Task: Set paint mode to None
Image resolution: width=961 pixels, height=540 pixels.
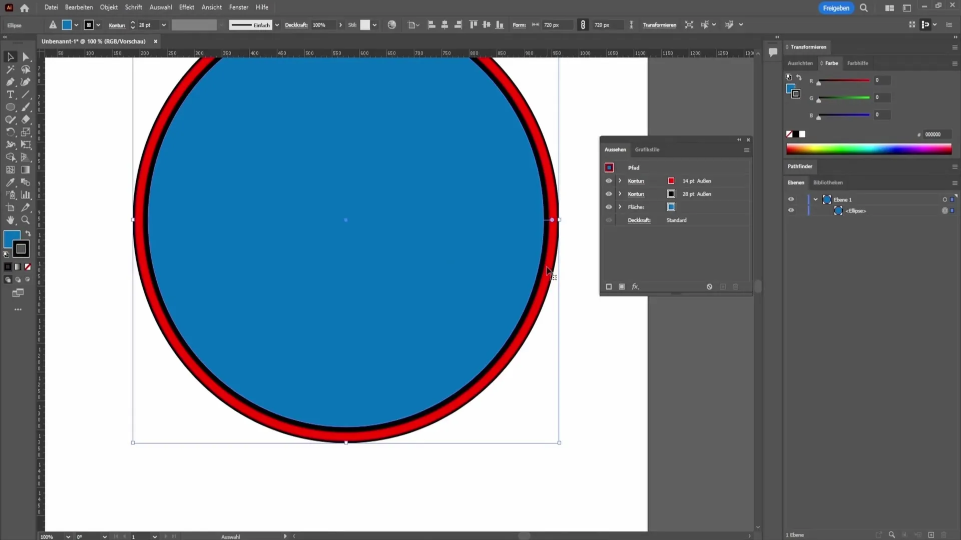Action: pyautogui.click(x=28, y=267)
